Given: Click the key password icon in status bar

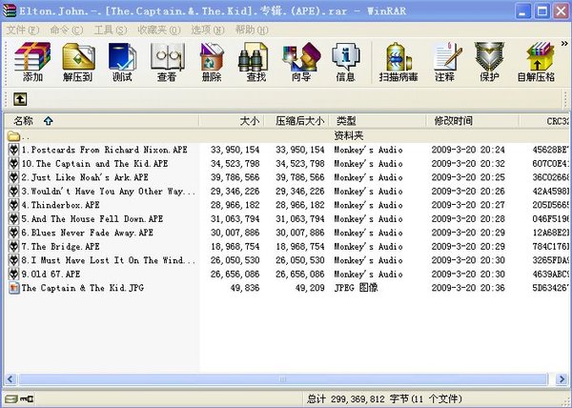Looking at the screenshot, I should (27, 398).
